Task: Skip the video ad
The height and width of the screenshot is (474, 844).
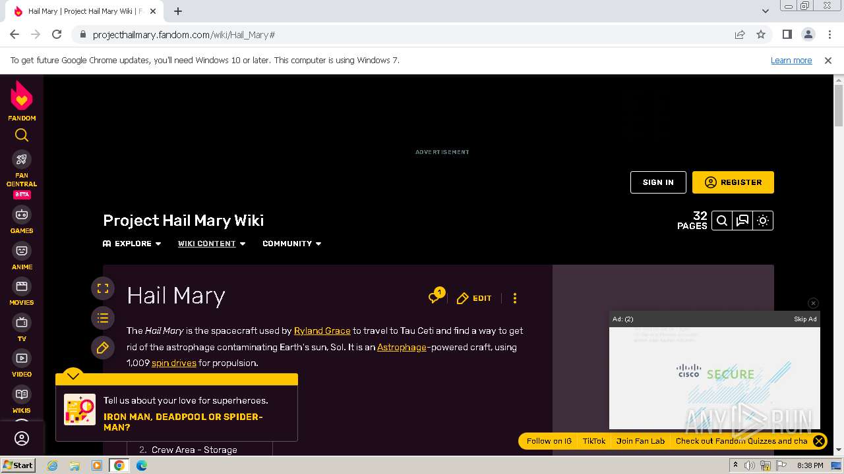Action: pos(805,319)
